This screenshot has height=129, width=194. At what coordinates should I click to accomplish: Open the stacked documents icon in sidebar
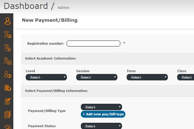(x=7, y=114)
